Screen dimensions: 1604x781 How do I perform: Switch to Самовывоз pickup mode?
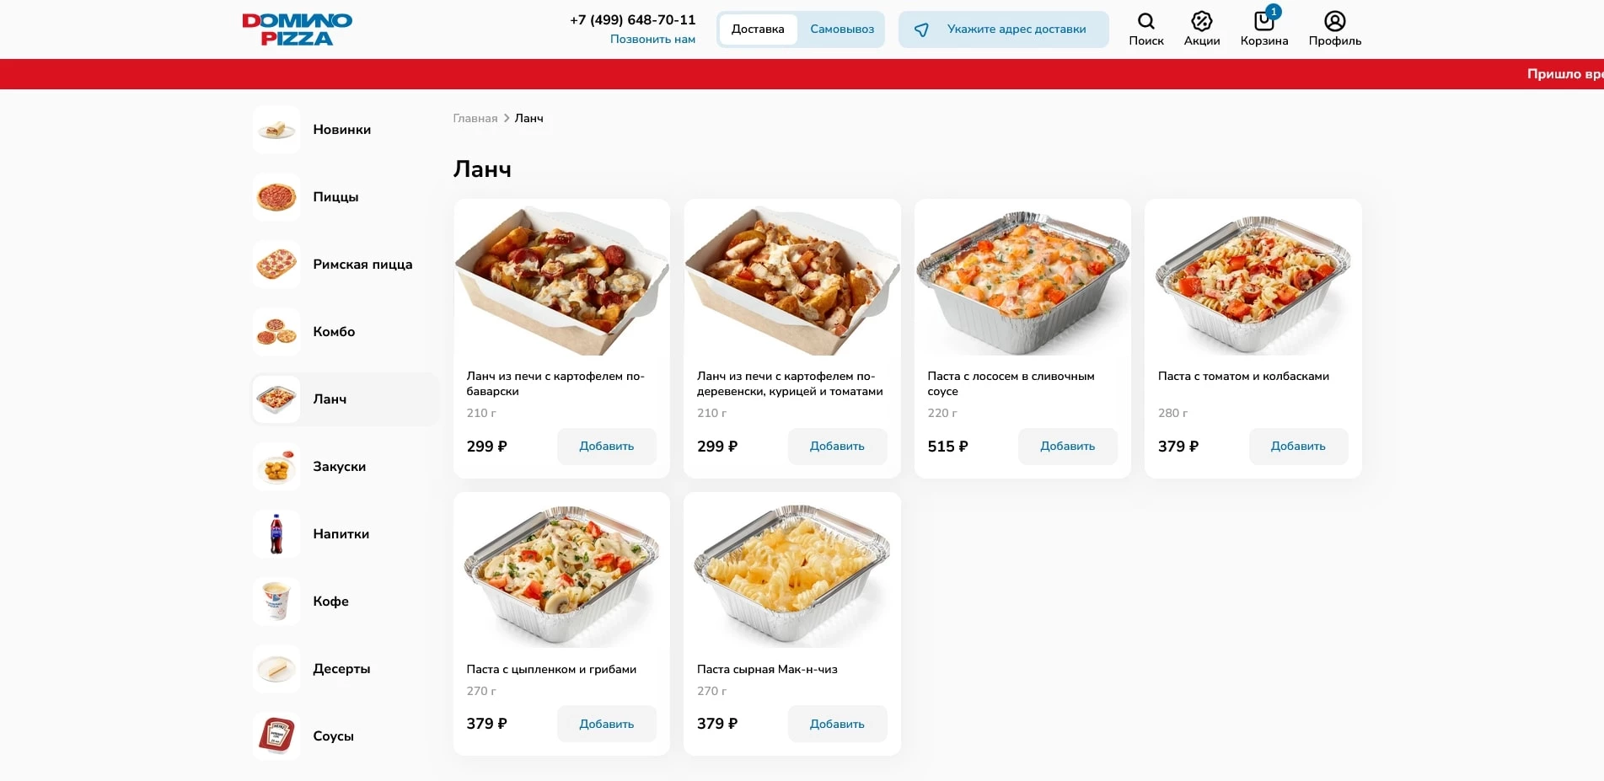pos(841,29)
